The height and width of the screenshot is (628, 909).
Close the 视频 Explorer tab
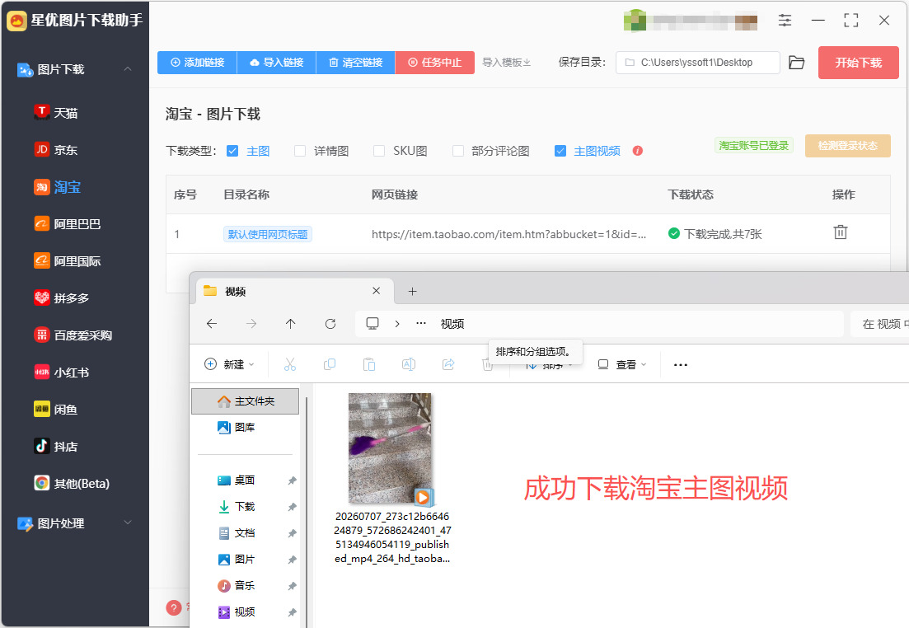[x=377, y=291]
